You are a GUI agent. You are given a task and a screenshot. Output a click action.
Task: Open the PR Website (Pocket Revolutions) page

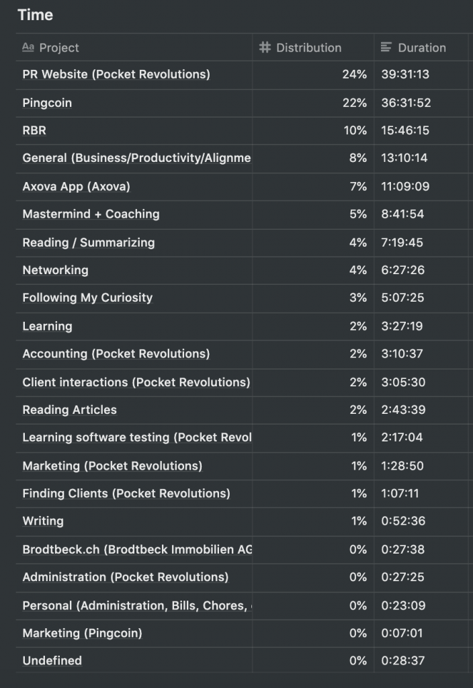[x=116, y=75]
